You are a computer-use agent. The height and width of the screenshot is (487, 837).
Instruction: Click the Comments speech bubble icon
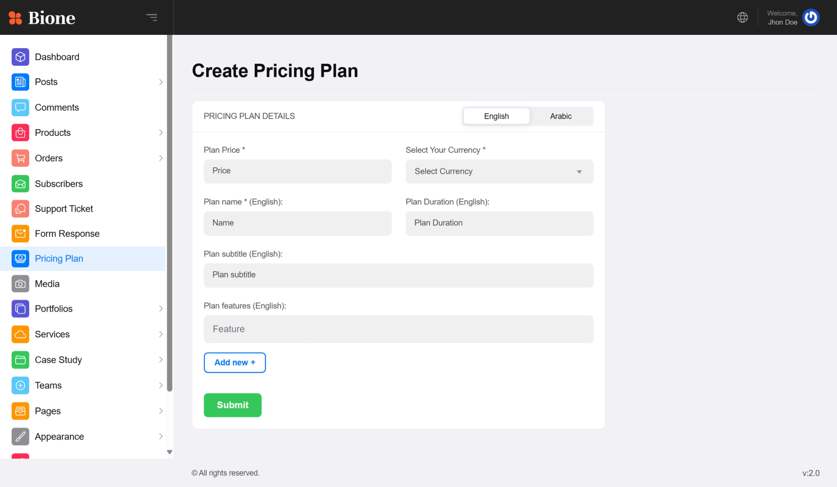coord(20,107)
